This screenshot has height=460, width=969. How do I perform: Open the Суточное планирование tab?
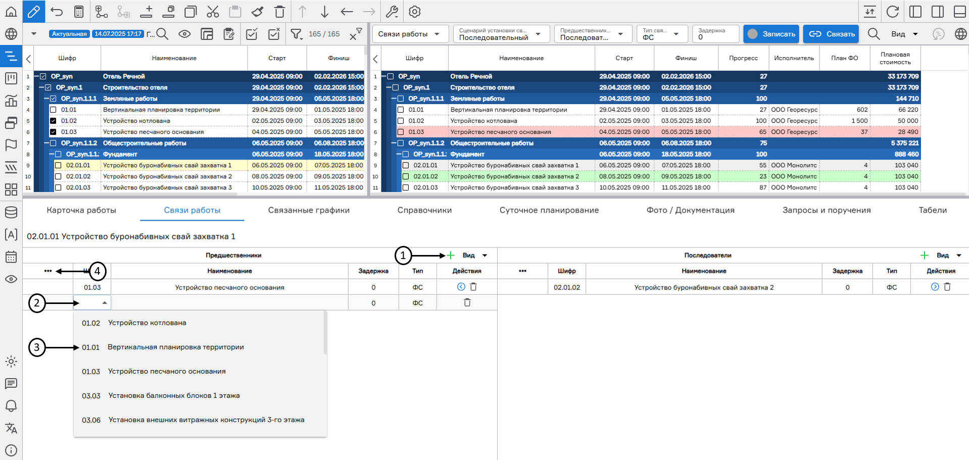549,210
